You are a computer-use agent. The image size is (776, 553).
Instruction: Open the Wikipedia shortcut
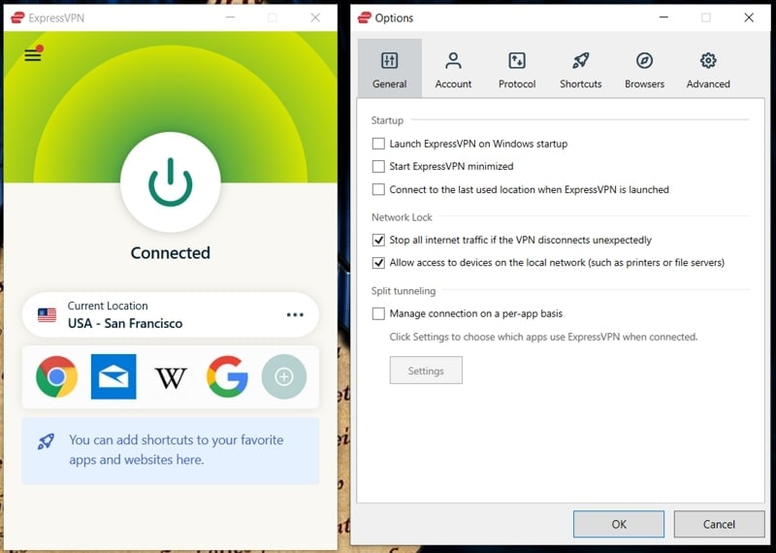click(171, 377)
